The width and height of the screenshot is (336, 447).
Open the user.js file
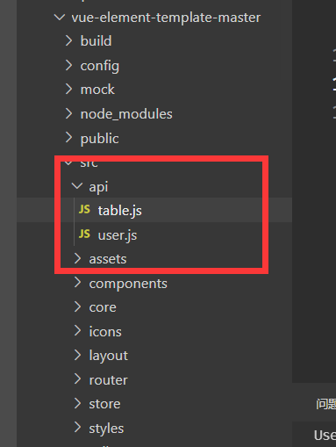pos(118,235)
